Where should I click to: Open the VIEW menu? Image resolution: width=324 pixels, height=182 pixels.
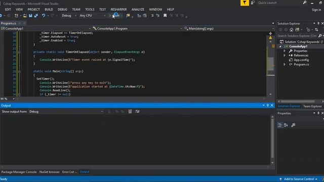point(19,10)
